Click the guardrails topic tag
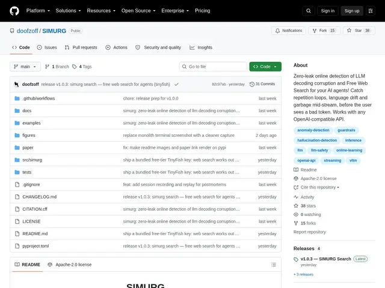385x288 pixels. click(346, 130)
